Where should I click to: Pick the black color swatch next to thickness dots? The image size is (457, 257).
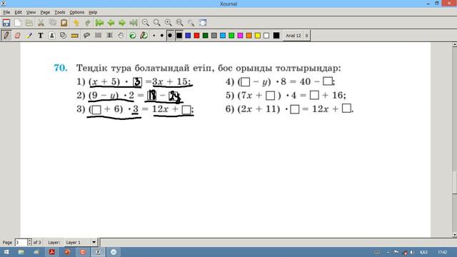179,36
